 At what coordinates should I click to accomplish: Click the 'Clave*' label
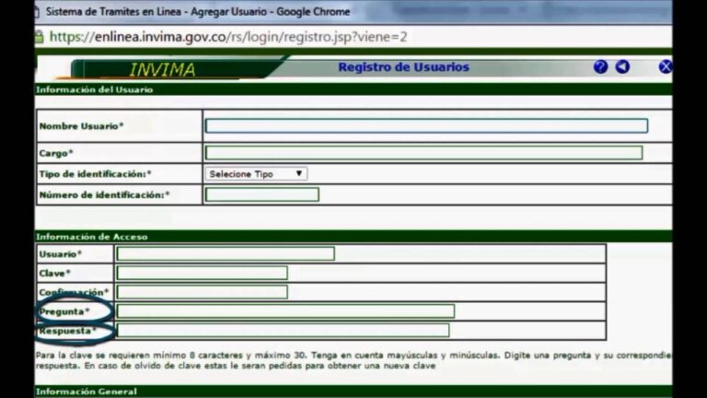(55, 273)
